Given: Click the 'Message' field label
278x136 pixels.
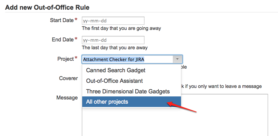Looking at the screenshot, I should 67,98.
